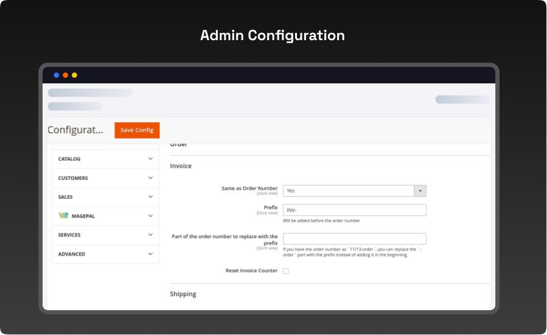The width and height of the screenshot is (547, 335).
Task: Click the Configuration page title
Action: tap(75, 130)
